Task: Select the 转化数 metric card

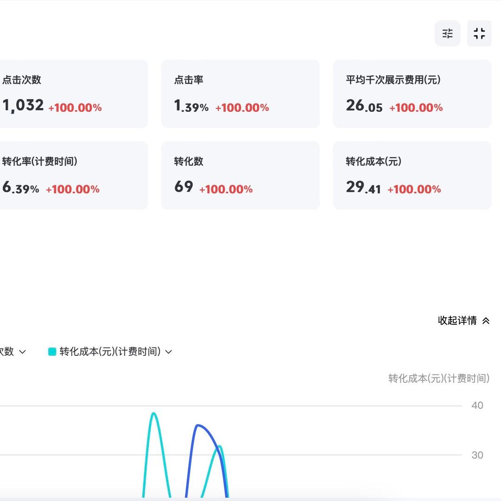Action: coord(240,175)
